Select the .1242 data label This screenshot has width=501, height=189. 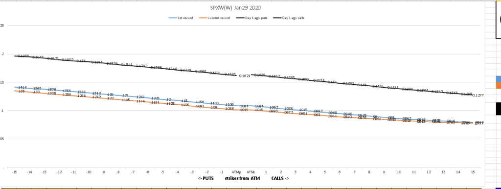[x=96, y=97]
